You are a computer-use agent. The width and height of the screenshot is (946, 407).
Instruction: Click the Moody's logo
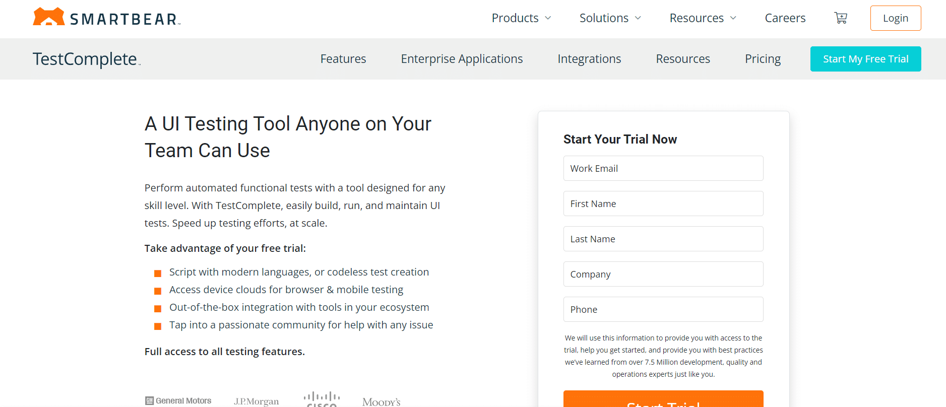click(x=381, y=401)
